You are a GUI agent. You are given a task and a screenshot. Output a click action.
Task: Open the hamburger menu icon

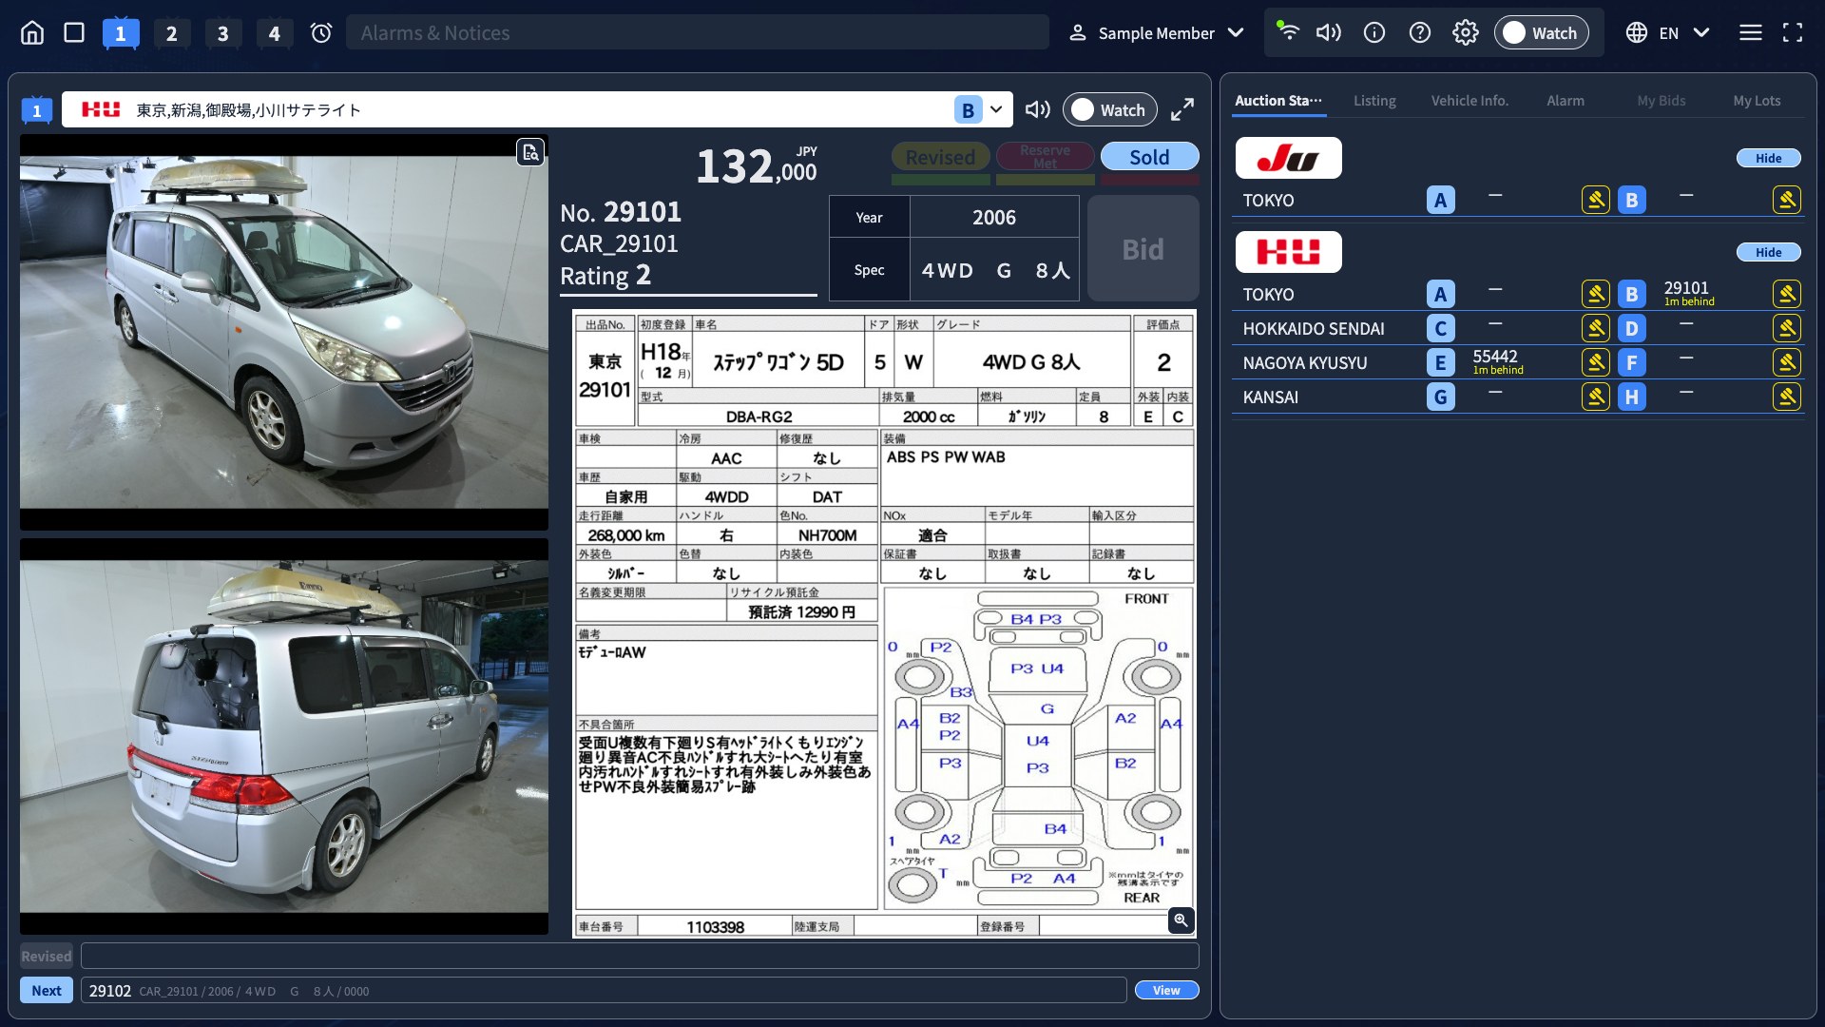coord(1751,33)
